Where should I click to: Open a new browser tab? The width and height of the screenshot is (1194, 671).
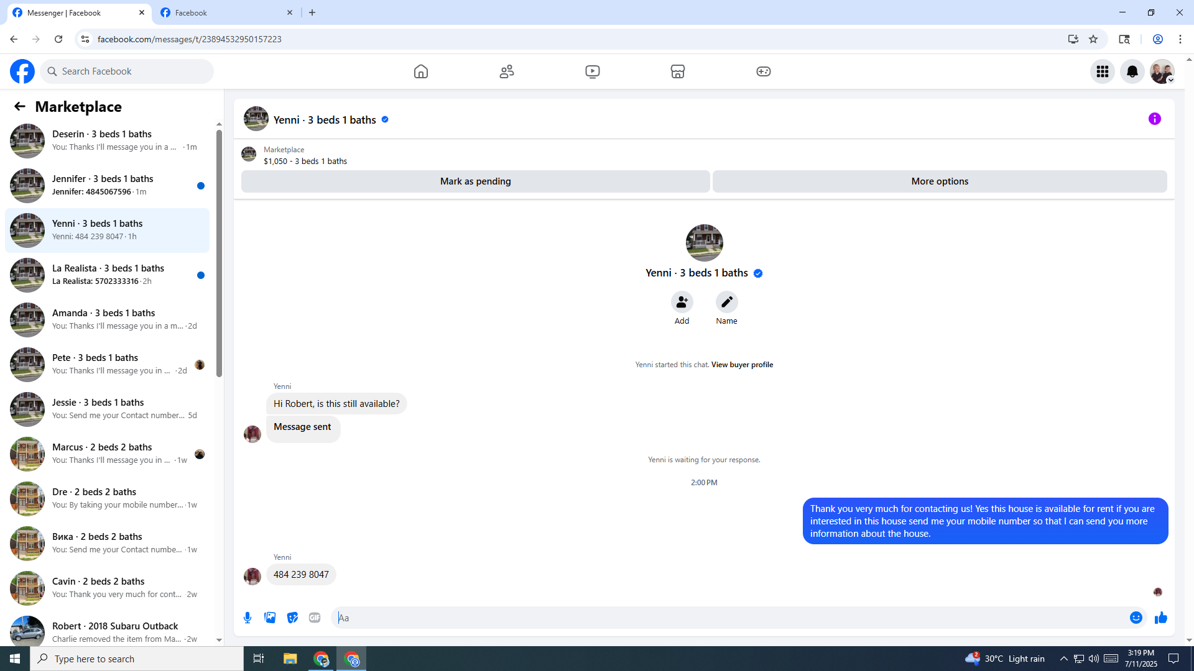point(312,12)
